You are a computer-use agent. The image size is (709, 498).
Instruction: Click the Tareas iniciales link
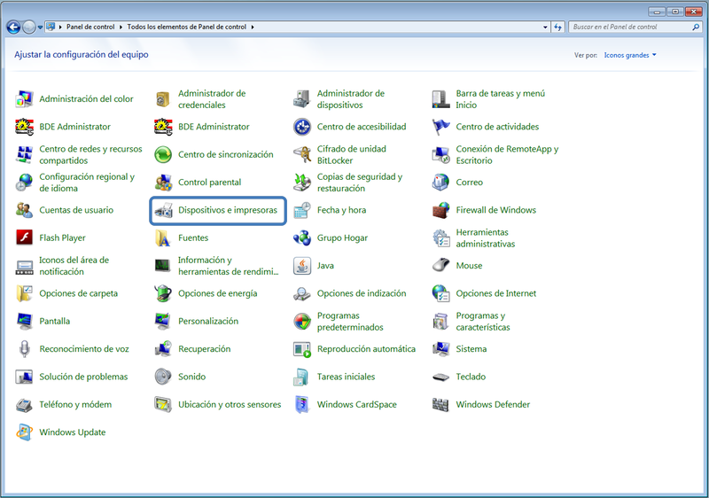(x=346, y=377)
